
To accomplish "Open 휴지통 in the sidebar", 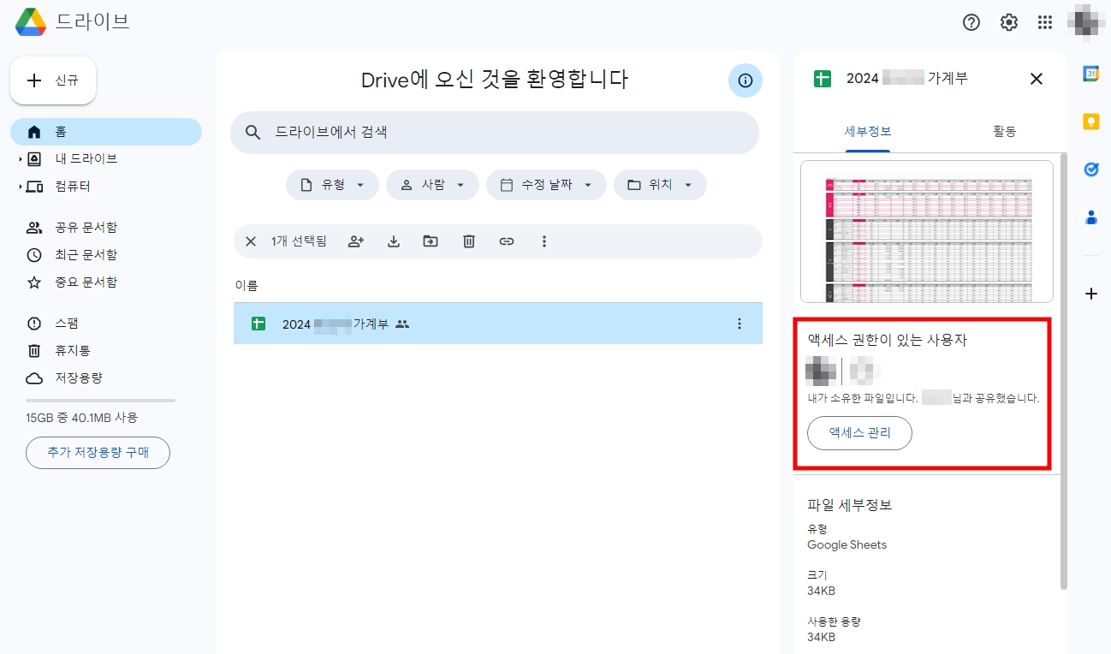I will click(72, 350).
